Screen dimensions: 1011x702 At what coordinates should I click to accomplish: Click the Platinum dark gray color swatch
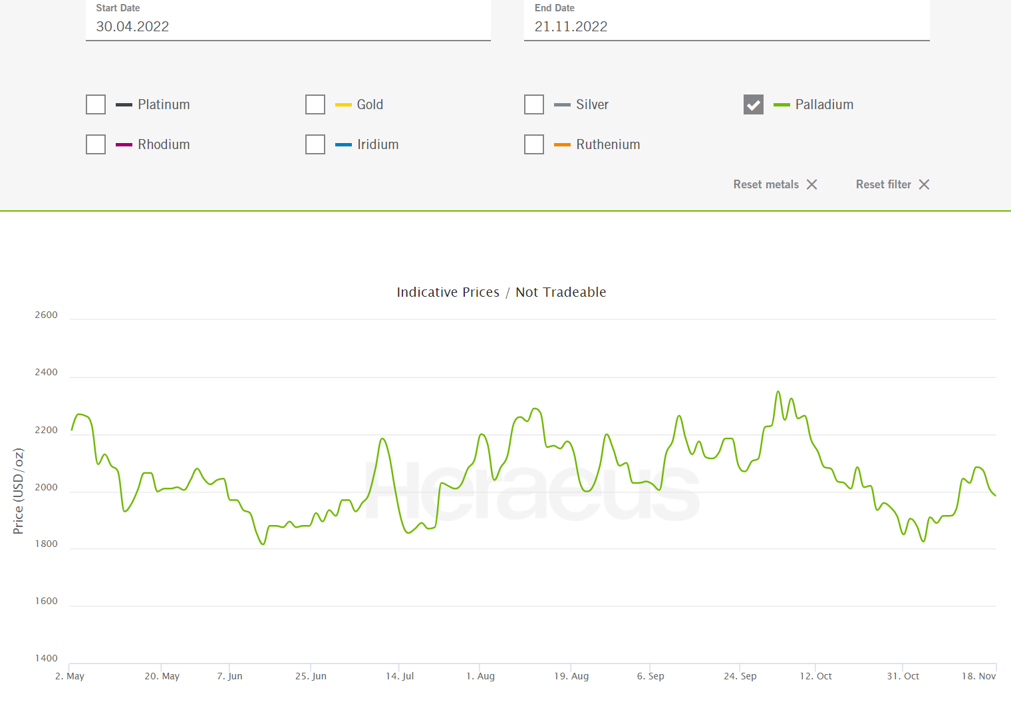tap(124, 104)
